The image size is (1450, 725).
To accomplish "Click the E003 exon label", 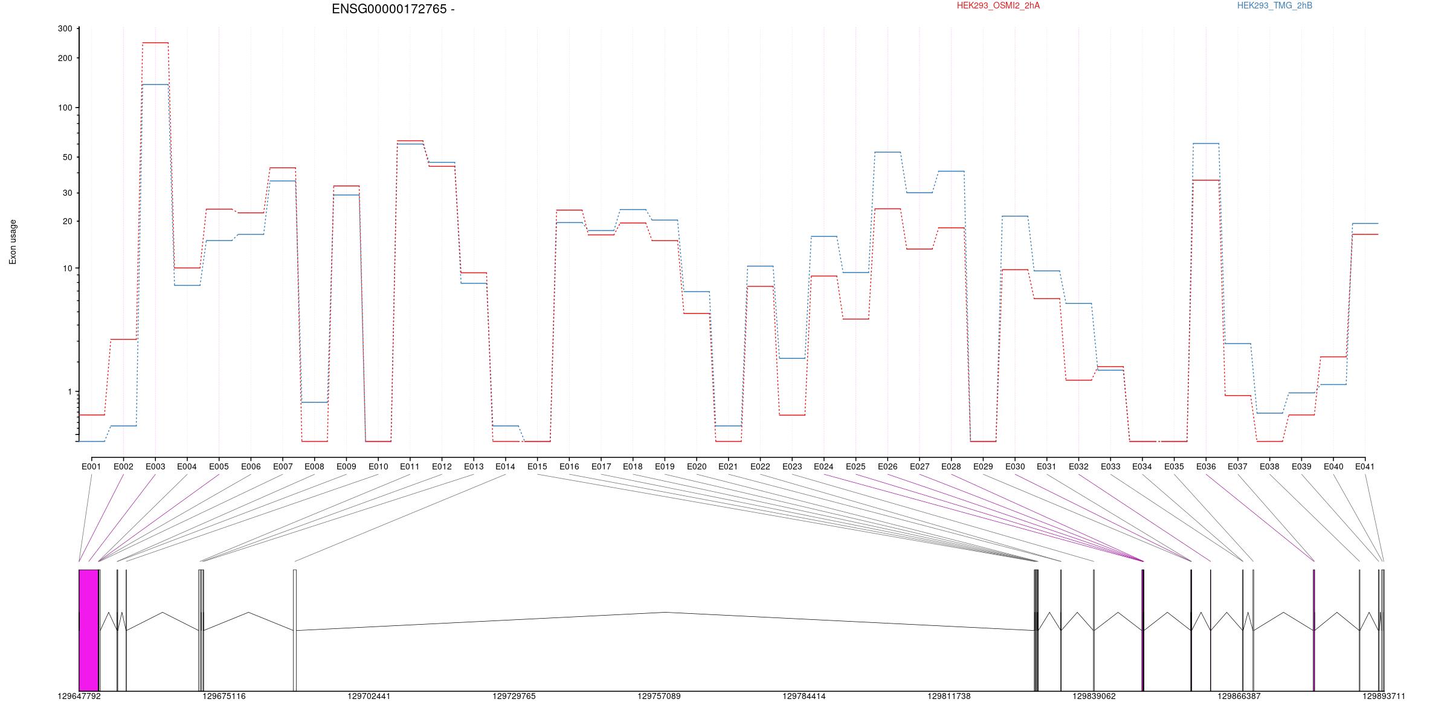I will (x=155, y=466).
